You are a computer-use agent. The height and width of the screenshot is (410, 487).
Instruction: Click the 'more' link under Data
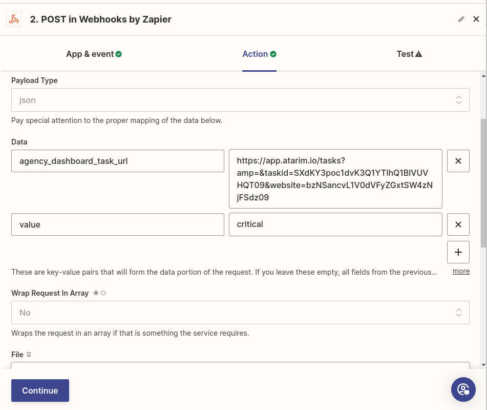click(x=461, y=272)
